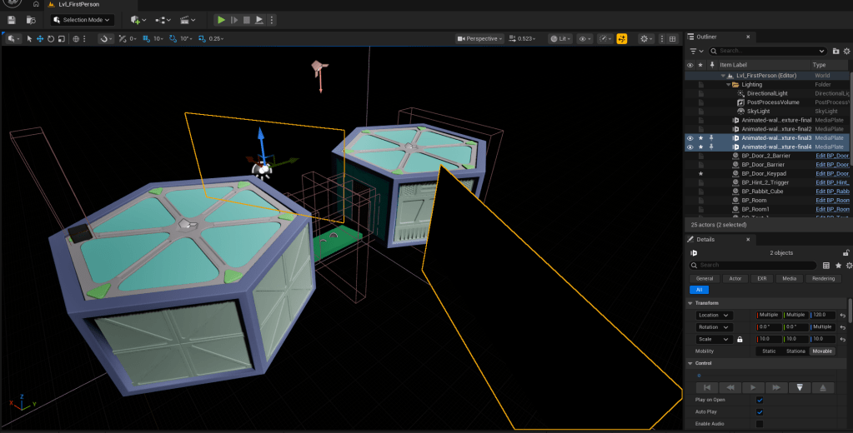Click the lock icon in the Details panel header

click(846, 252)
